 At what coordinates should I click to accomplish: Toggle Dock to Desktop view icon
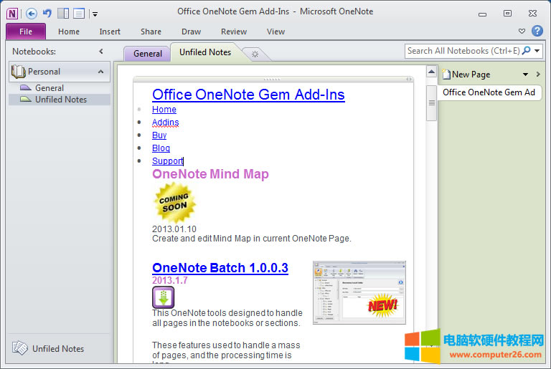coord(63,13)
